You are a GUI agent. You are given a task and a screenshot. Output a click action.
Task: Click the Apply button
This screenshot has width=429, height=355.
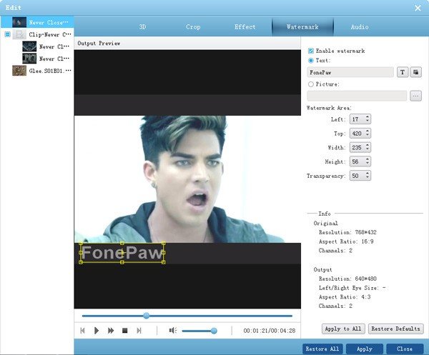[365, 349]
